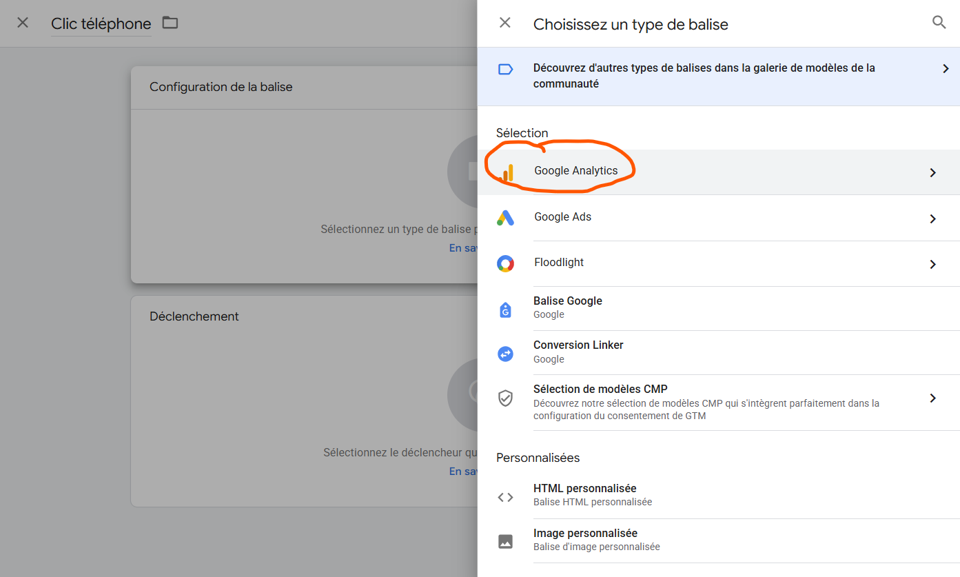
Task: Click the Google Analytics bar chart icon
Action: click(507, 172)
